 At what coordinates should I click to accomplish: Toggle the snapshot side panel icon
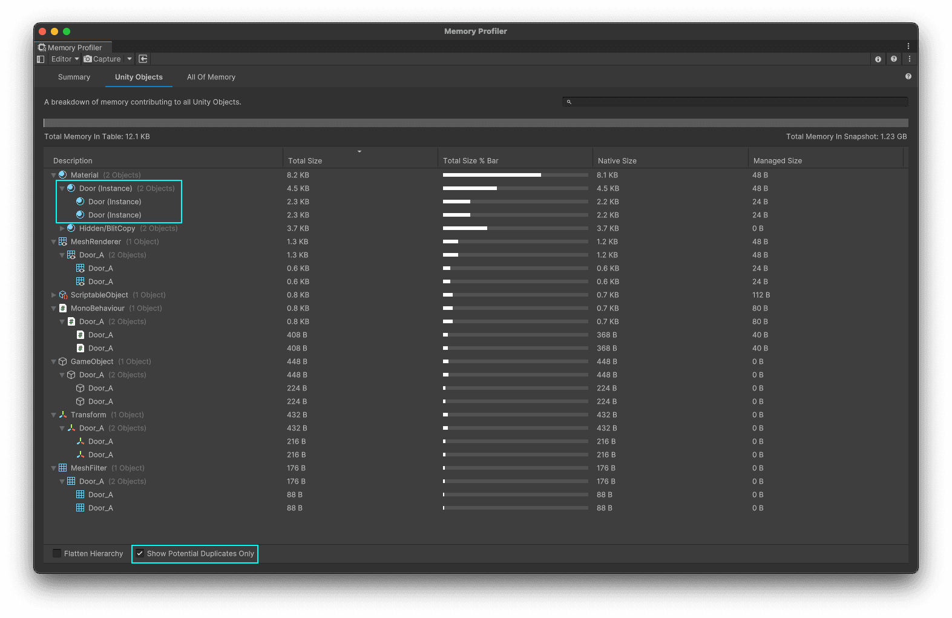41,59
